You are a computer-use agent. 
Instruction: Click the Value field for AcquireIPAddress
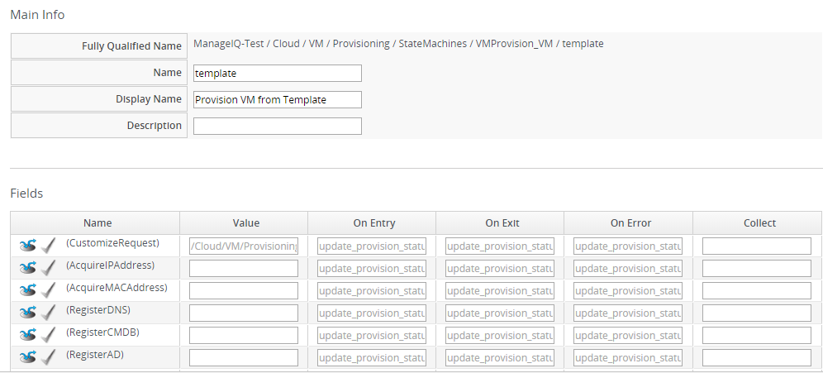pos(244,268)
